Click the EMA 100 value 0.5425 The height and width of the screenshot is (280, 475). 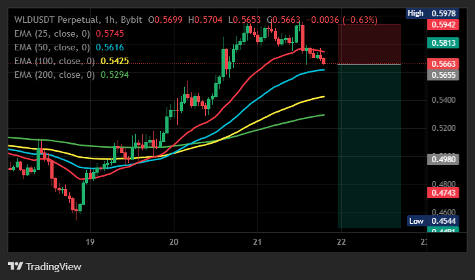pos(114,61)
